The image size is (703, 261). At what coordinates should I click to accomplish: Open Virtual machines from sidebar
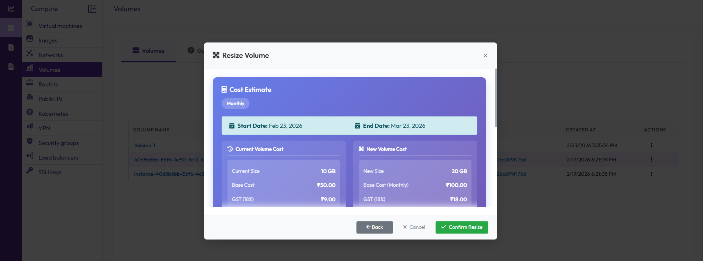(x=60, y=26)
